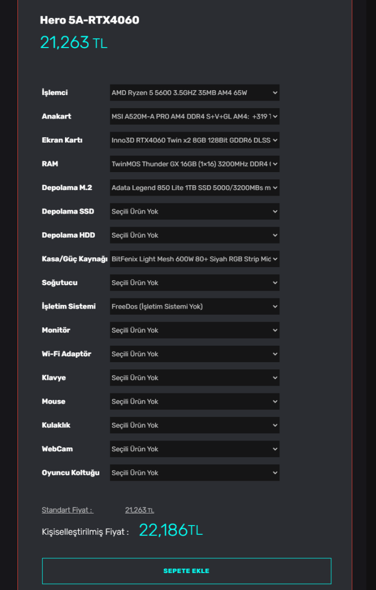Screen dimensions: 376x590
Task: Open the Ekran Kartı dropdown
Action: tap(194, 140)
